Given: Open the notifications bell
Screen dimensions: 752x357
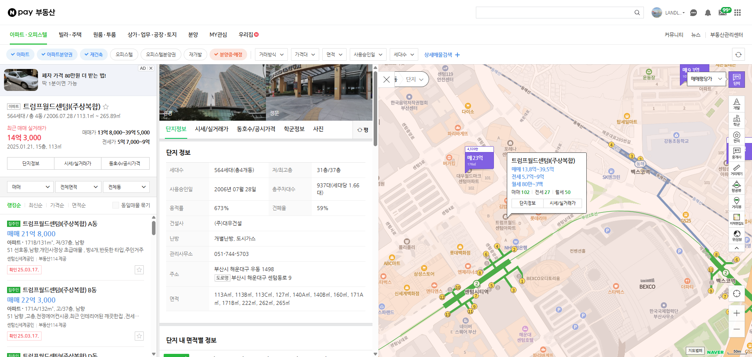Looking at the screenshot, I should [x=708, y=13].
